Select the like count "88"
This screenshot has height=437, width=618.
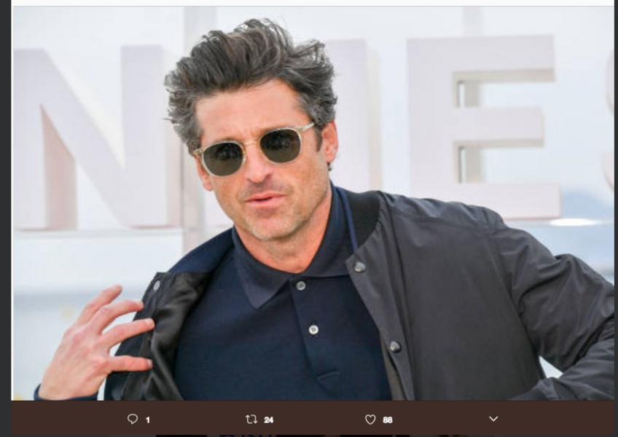pos(388,420)
